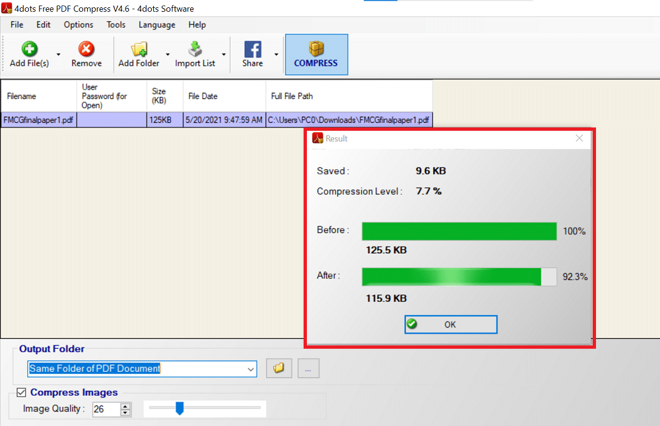The image size is (660, 426).
Task: Open the Language menu
Action: [x=156, y=24]
